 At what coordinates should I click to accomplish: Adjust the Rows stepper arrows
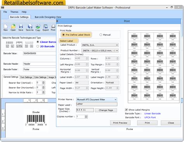(117, 59)
